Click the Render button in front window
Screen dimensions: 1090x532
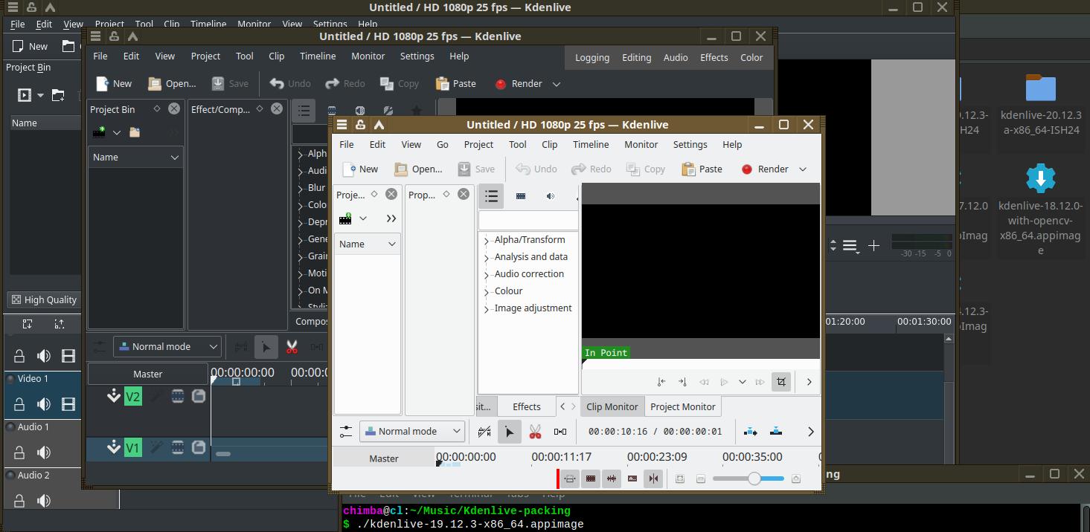[765, 169]
